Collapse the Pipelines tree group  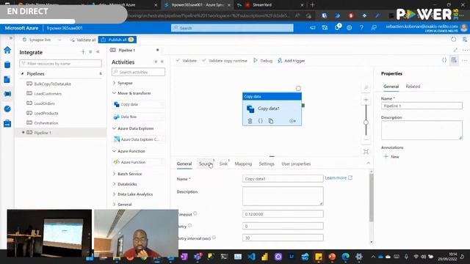[x=23, y=73]
